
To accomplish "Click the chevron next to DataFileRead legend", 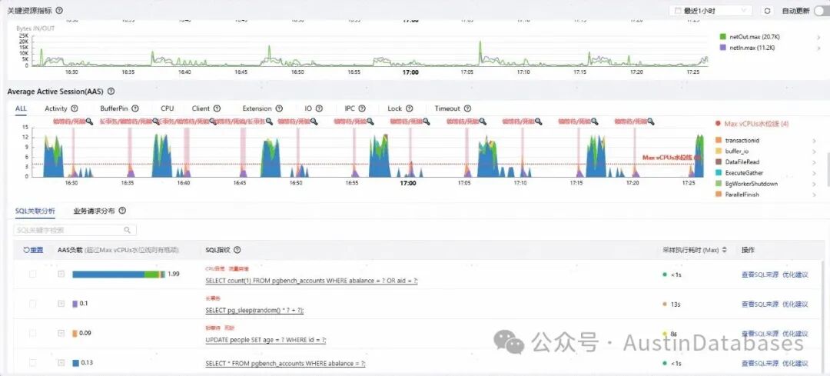I will (814, 162).
